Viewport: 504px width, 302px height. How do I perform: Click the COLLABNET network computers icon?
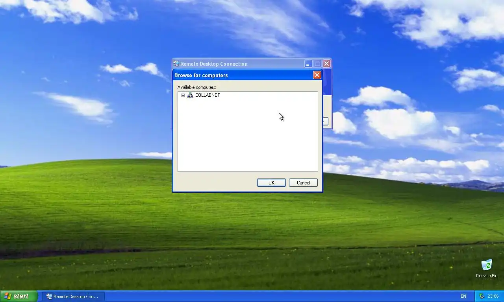[190, 95]
